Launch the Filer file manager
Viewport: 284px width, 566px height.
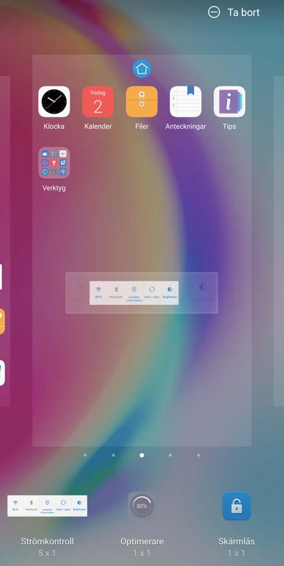[x=142, y=102]
